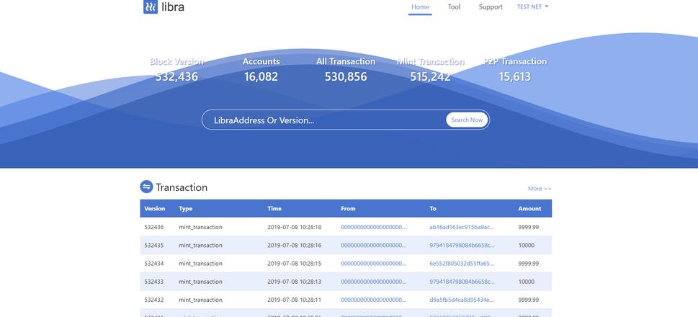Image resolution: width=698 pixels, height=317 pixels.
Task: Open From address of transaction 532435
Action: pos(373,246)
